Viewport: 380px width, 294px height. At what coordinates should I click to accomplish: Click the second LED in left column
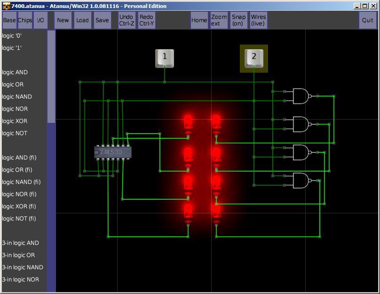pos(188,157)
